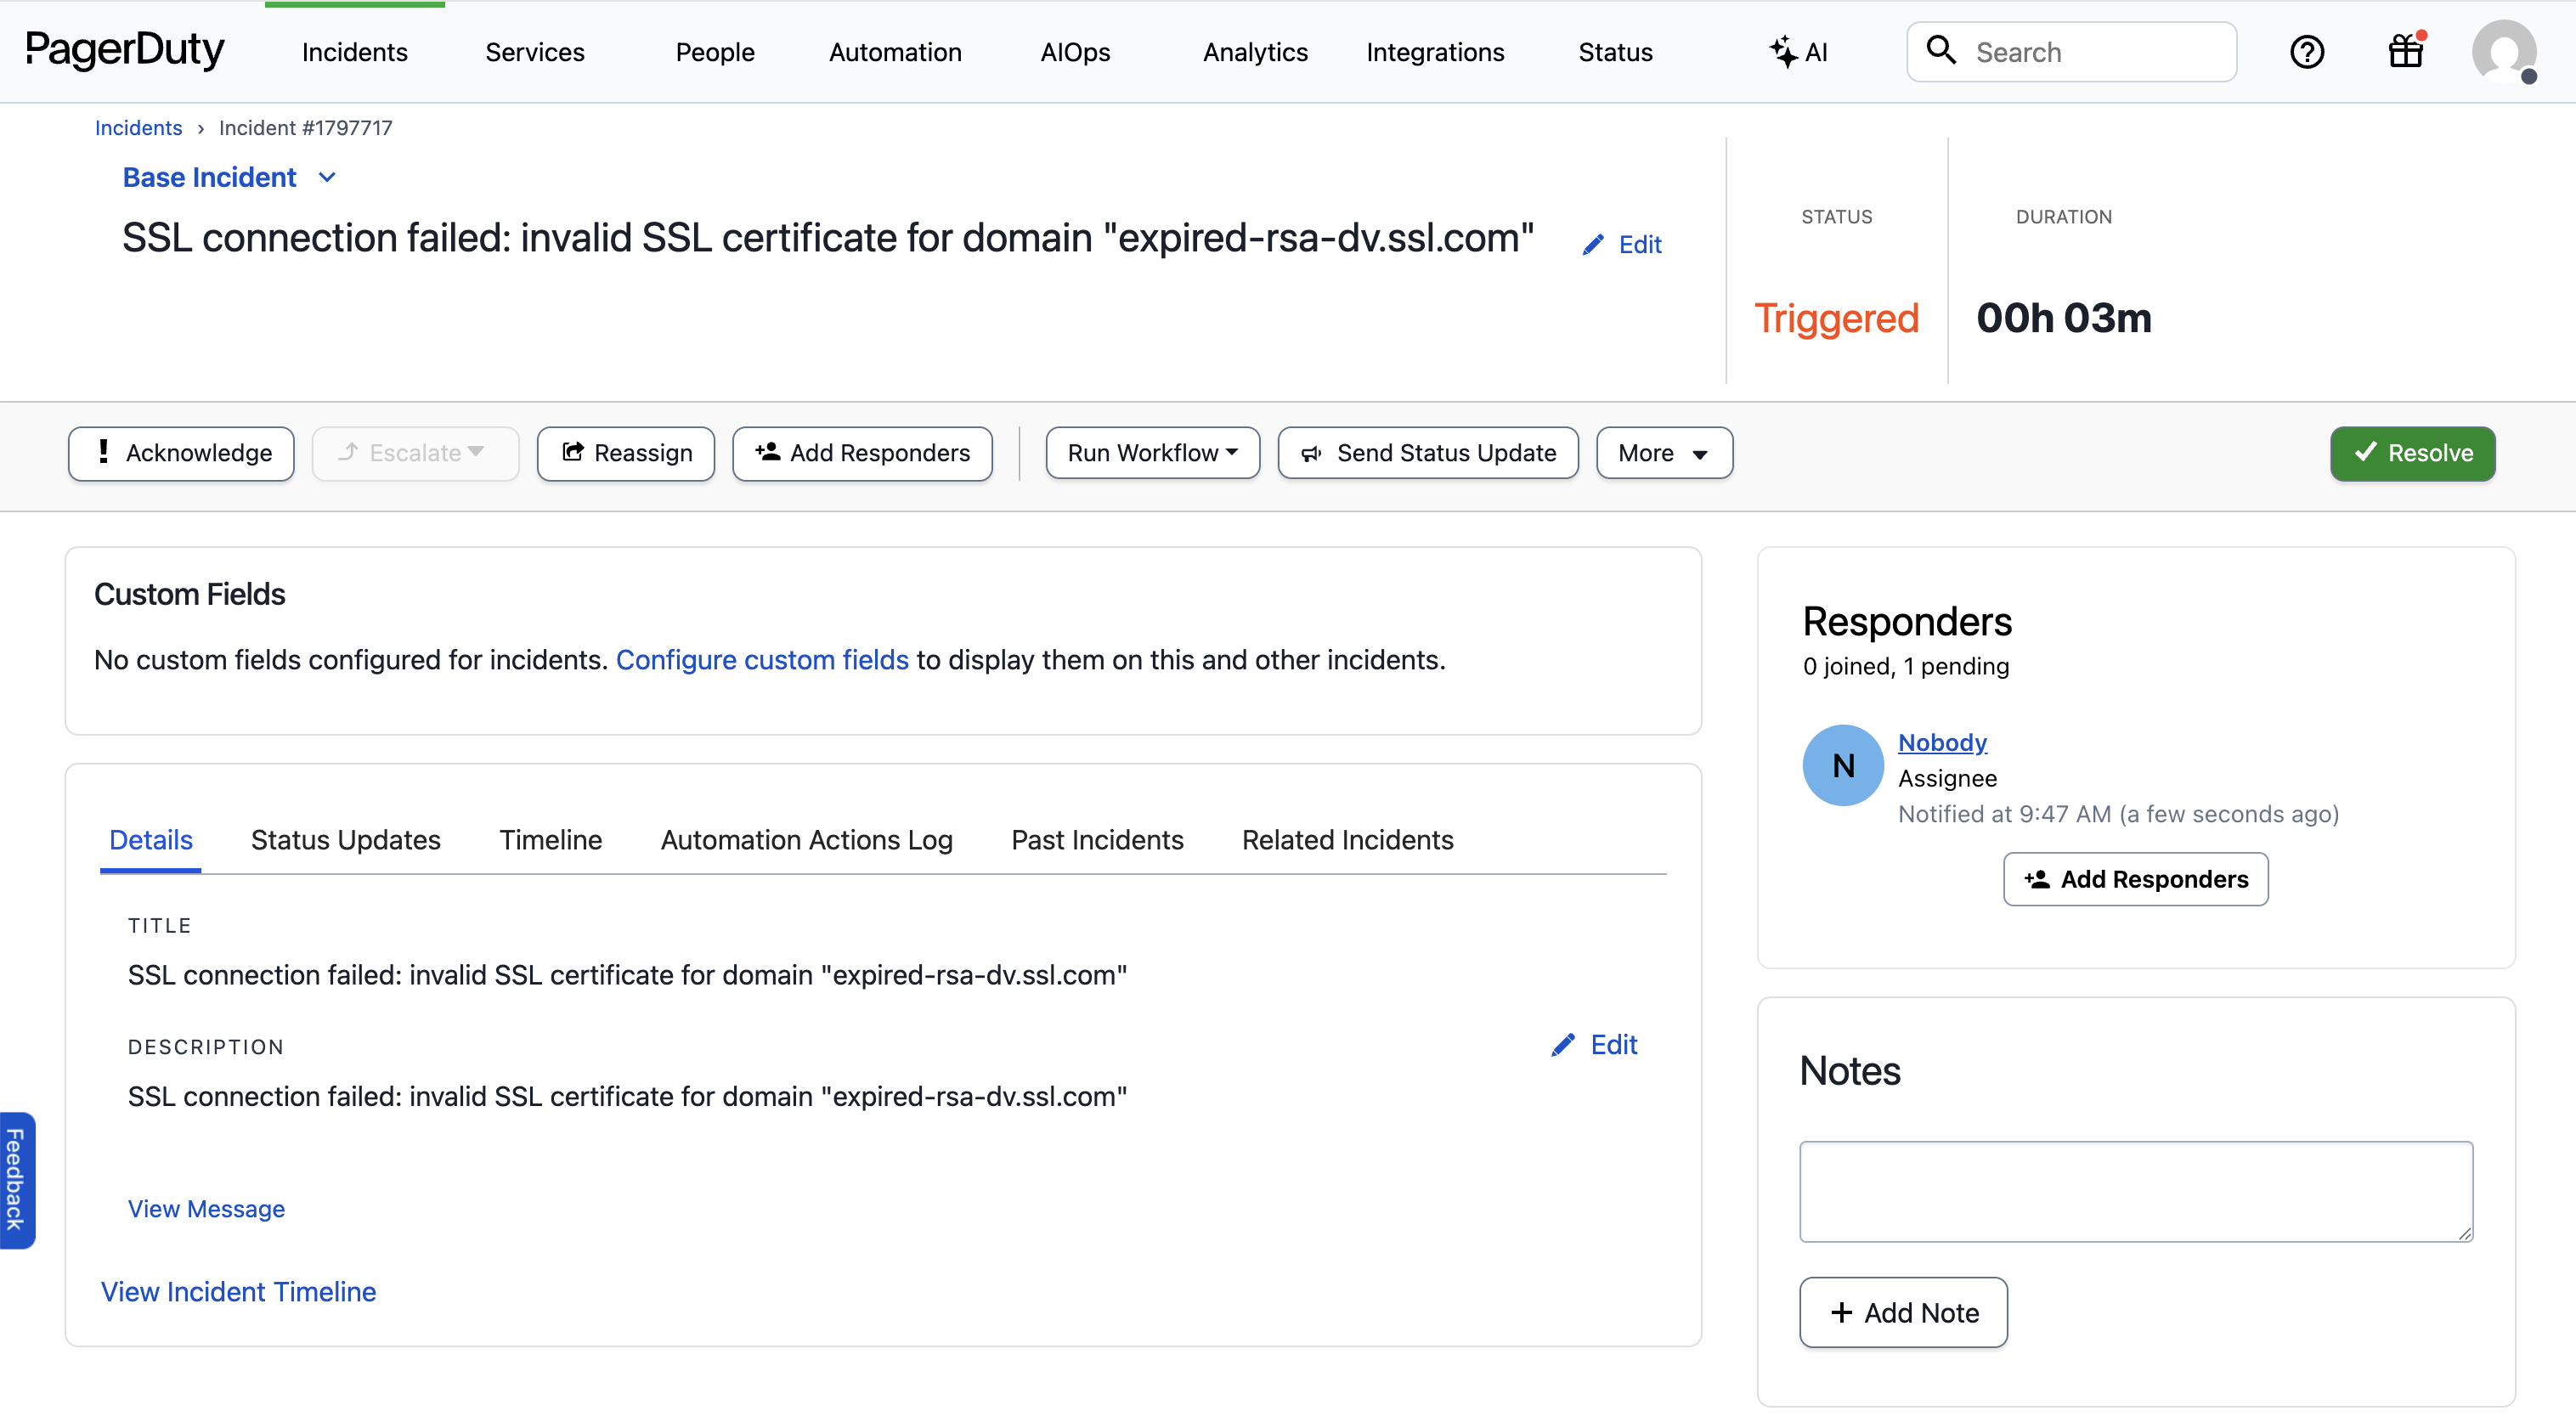The height and width of the screenshot is (1422, 2576).
Task: Open the Services navigation menu
Action: click(534, 52)
